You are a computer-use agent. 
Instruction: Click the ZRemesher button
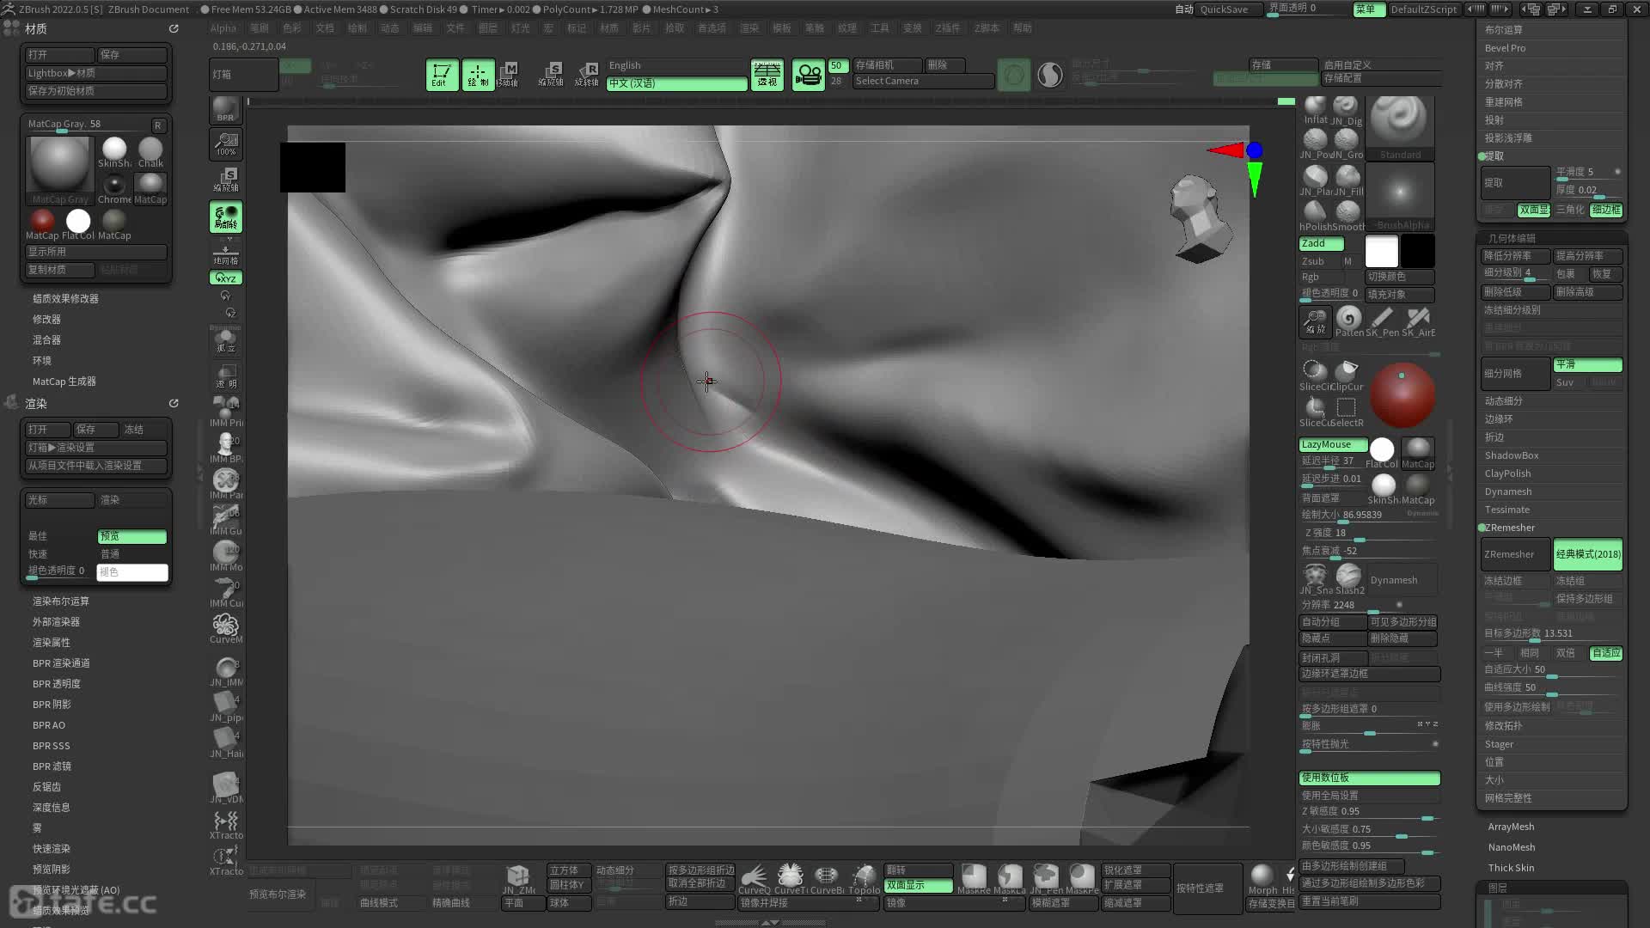tap(1516, 554)
